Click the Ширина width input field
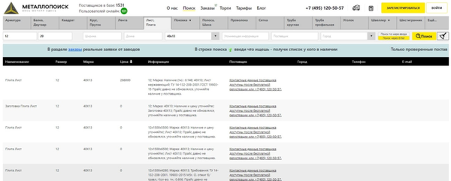 tap(102, 36)
